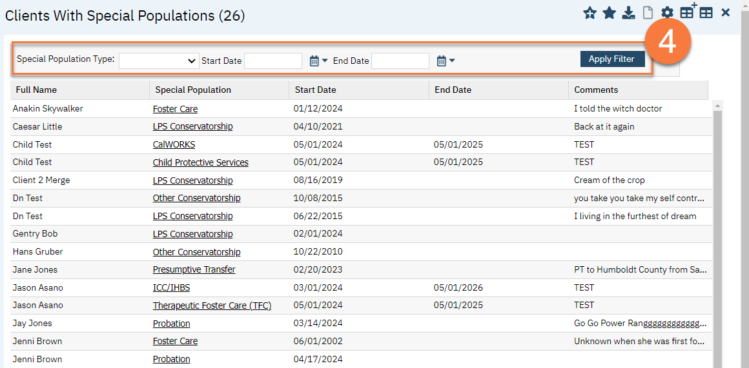Image resolution: width=749 pixels, height=368 pixels.
Task: Click inside the Start Date input field
Action: 272,61
